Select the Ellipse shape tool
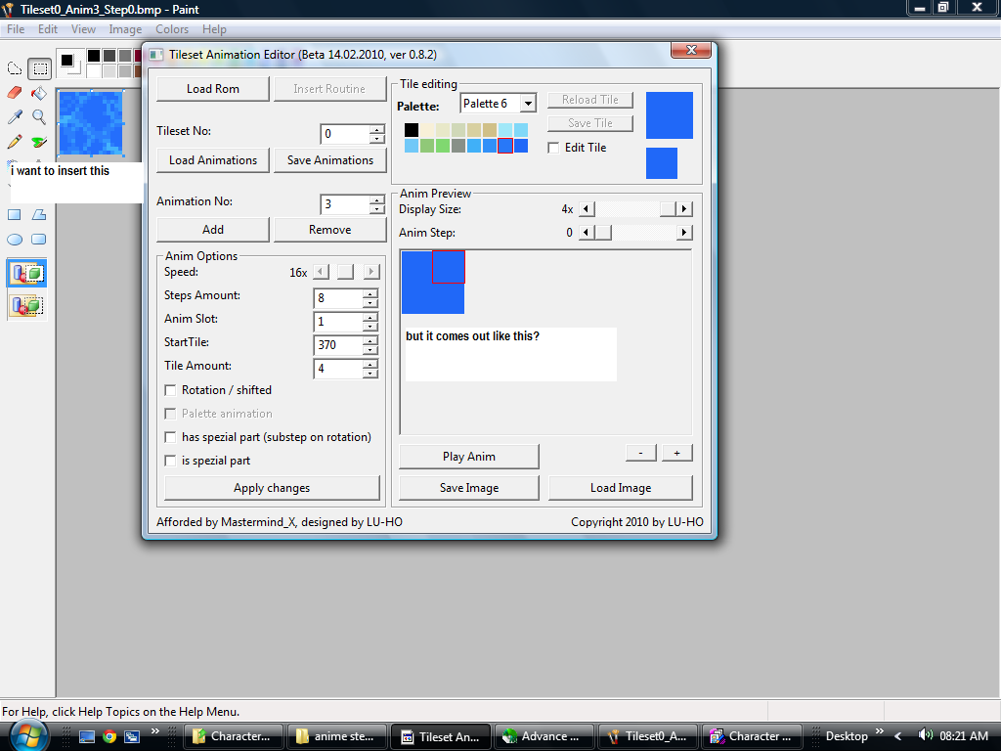Image resolution: width=1001 pixels, height=751 pixels. tap(15, 240)
